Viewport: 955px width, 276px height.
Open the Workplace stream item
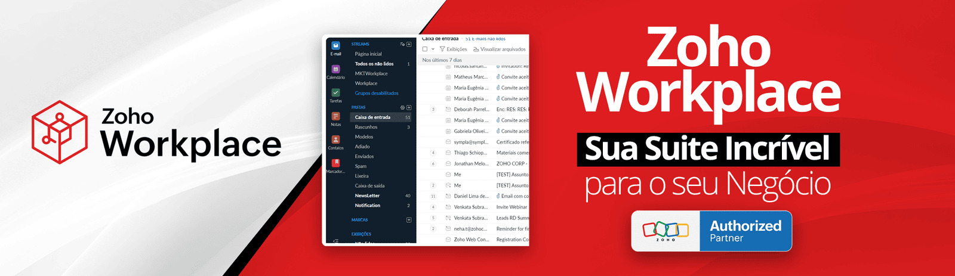click(366, 83)
